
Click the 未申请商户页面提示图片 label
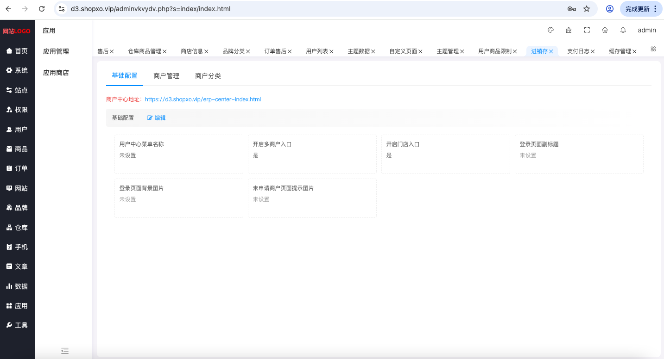283,188
